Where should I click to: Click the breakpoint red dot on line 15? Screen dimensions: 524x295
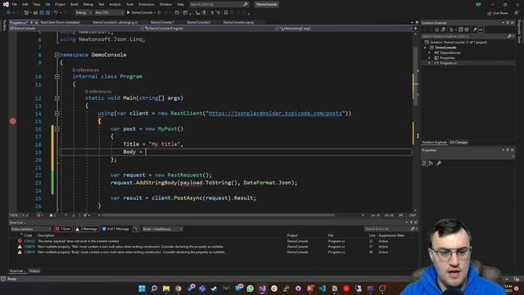(13, 121)
